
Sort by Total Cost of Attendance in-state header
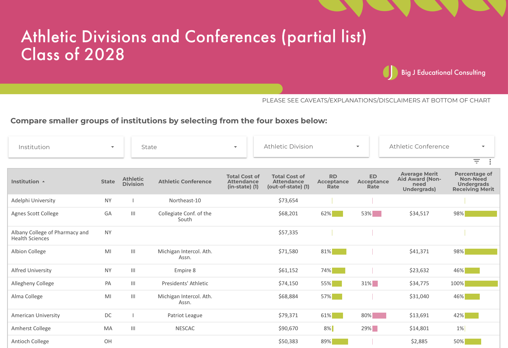[x=243, y=182]
